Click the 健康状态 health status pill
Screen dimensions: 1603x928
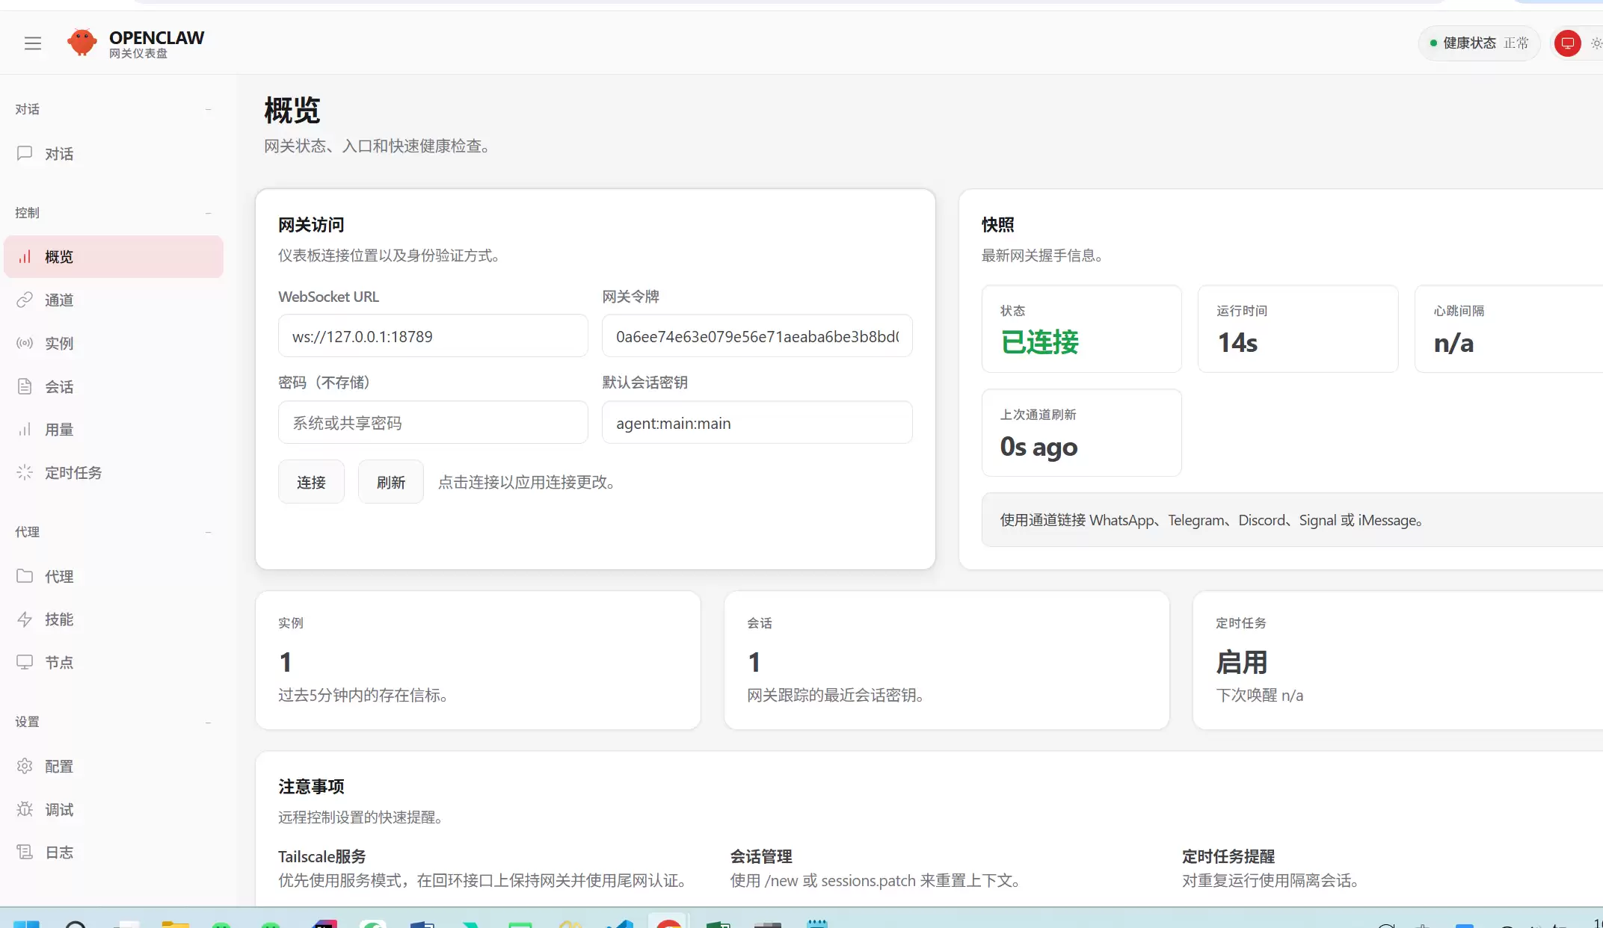[x=1478, y=43]
